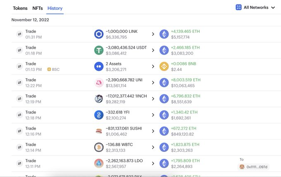The width and height of the screenshot is (281, 177).
Task: Open the All Networks dropdown
Action: pos(255,7)
